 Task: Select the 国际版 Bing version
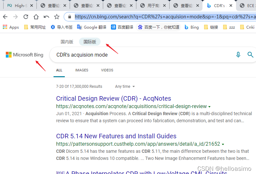90,42
